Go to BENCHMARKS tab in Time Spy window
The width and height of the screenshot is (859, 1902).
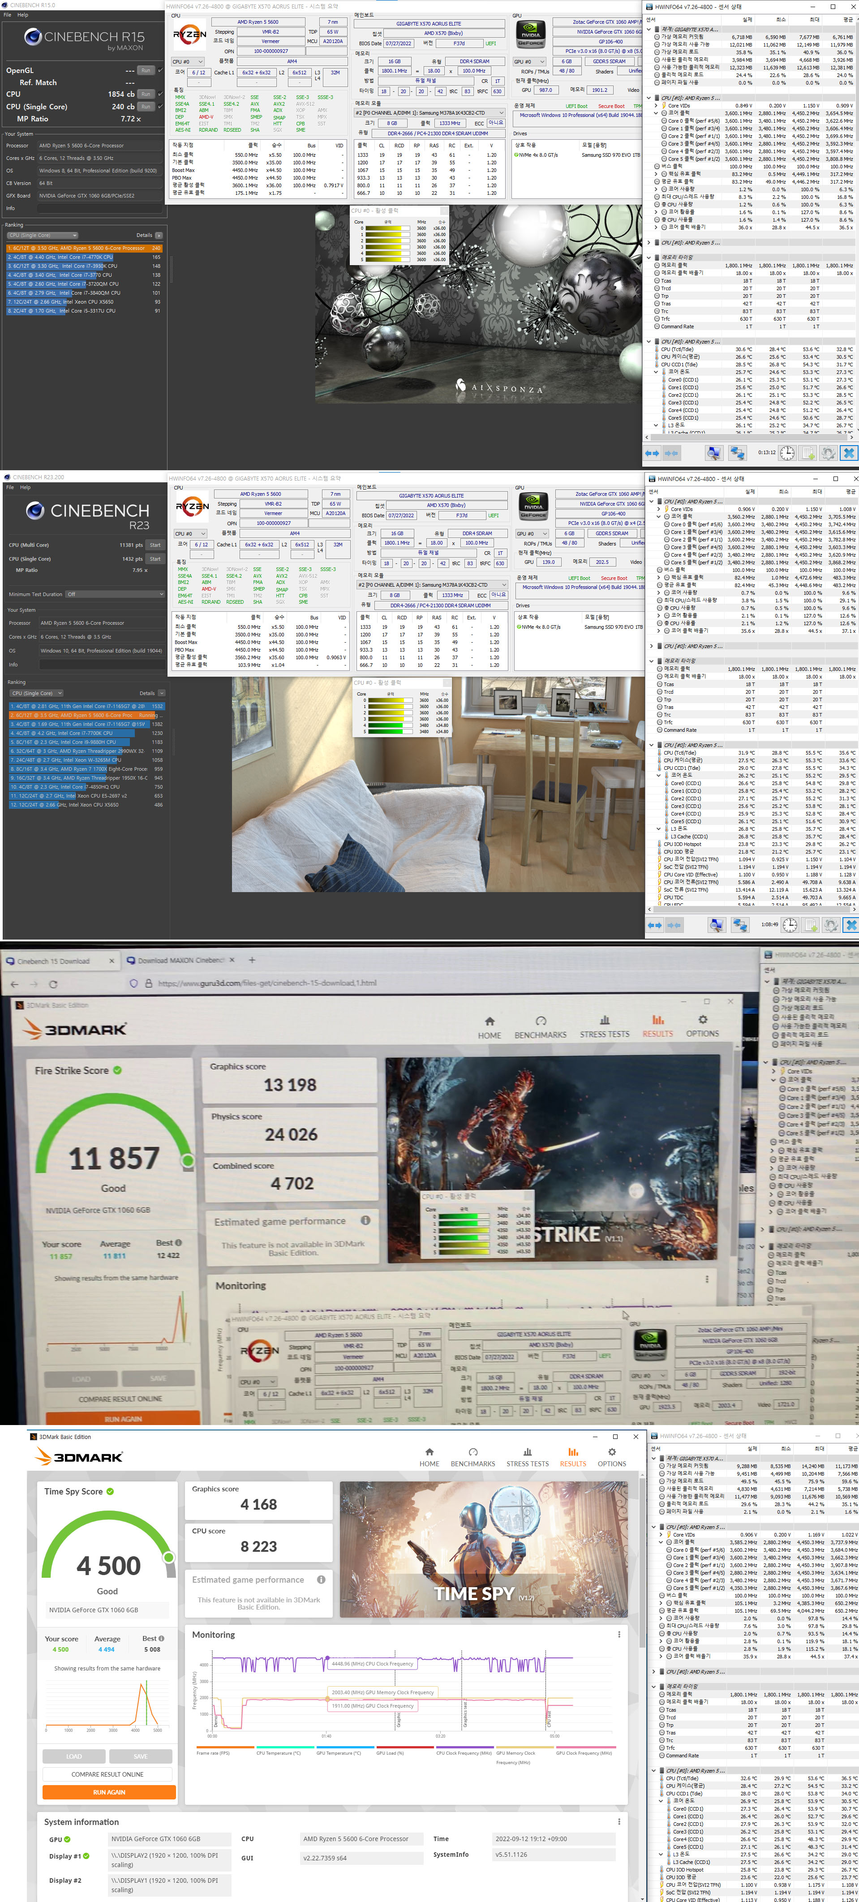coord(472,1457)
